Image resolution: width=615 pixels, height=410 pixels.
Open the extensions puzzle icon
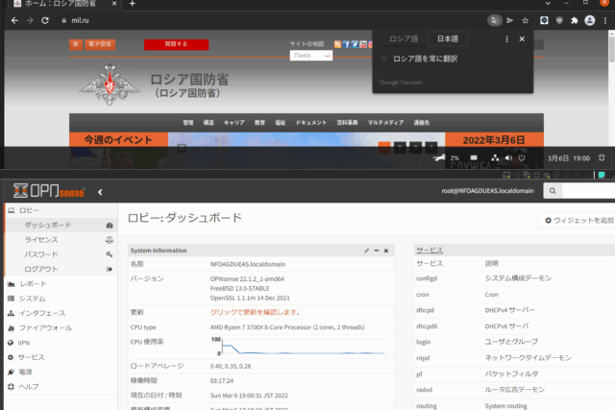tap(575, 20)
